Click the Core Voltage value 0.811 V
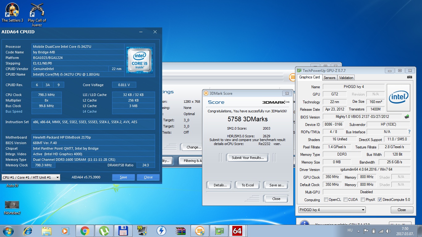 click(124, 85)
